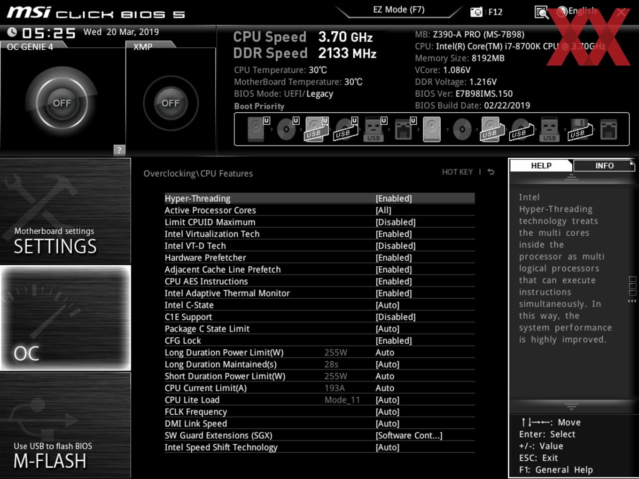
Task: Open the question mark help icon under OC Genie
Action: (x=119, y=150)
